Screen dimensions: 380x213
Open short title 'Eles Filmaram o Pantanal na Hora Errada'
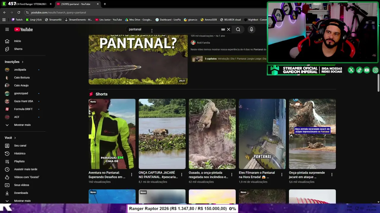(x=257, y=175)
